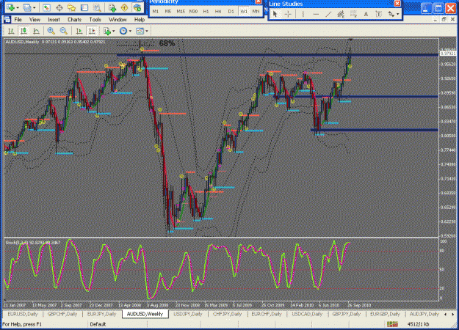The height and width of the screenshot is (330, 459).
Task: Toggle the W1 weekly timeframe button
Action: tap(244, 12)
